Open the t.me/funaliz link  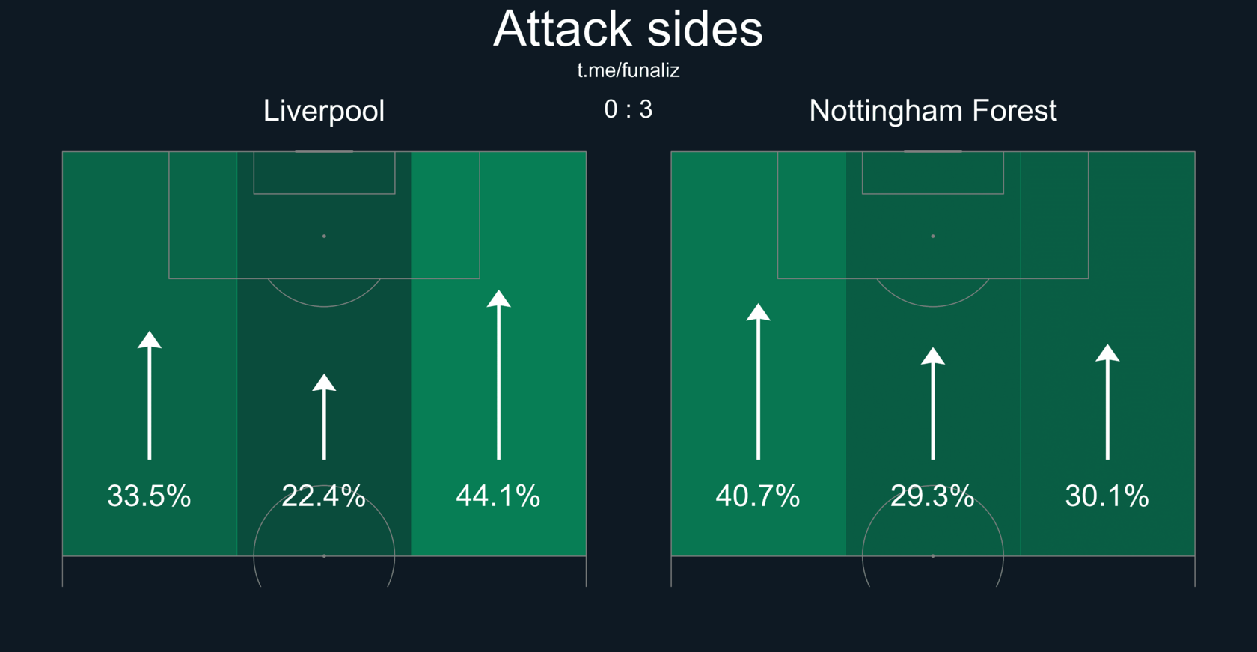(628, 71)
